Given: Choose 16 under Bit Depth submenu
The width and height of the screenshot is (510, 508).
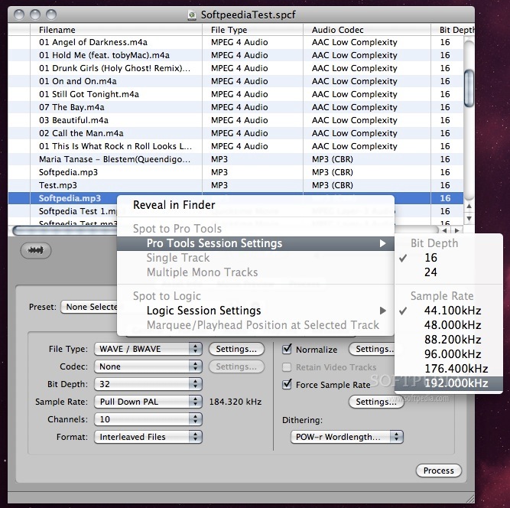Looking at the screenshot, I should click(x=449, y=258).
